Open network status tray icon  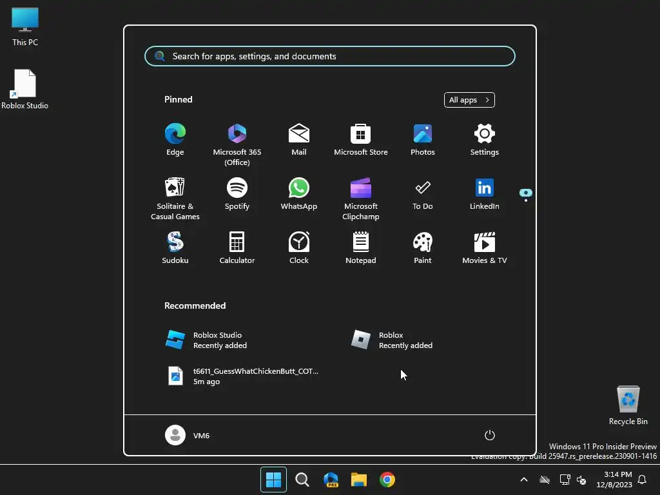click(x=565, y=480)
